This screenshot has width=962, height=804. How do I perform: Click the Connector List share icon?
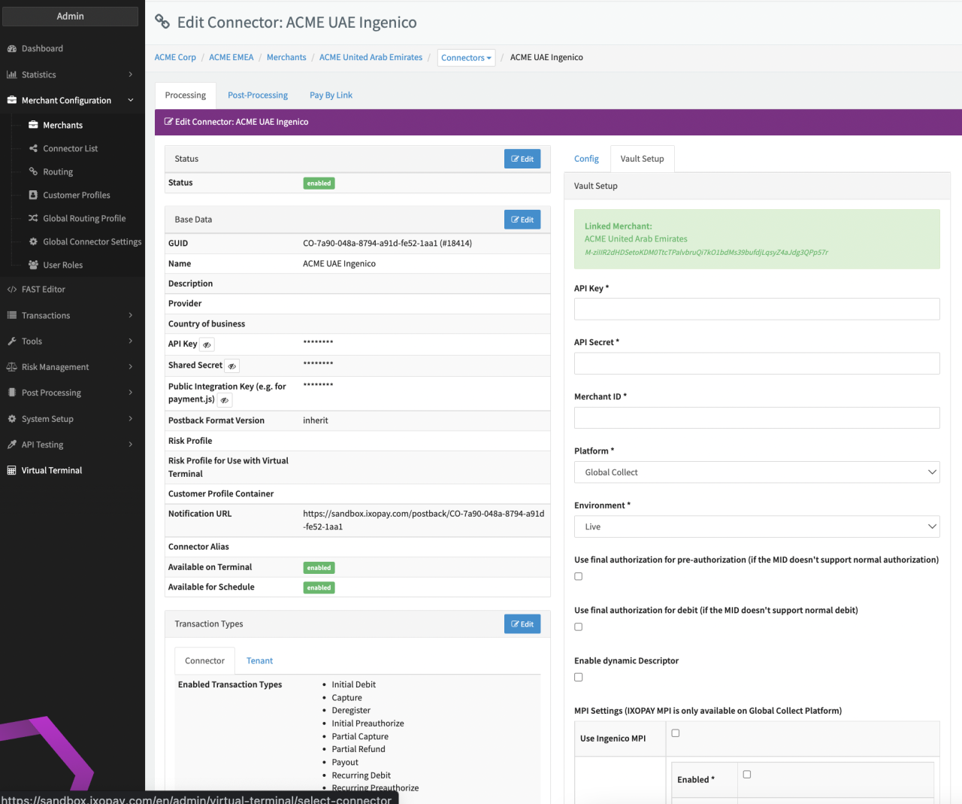tap(33, 148)
